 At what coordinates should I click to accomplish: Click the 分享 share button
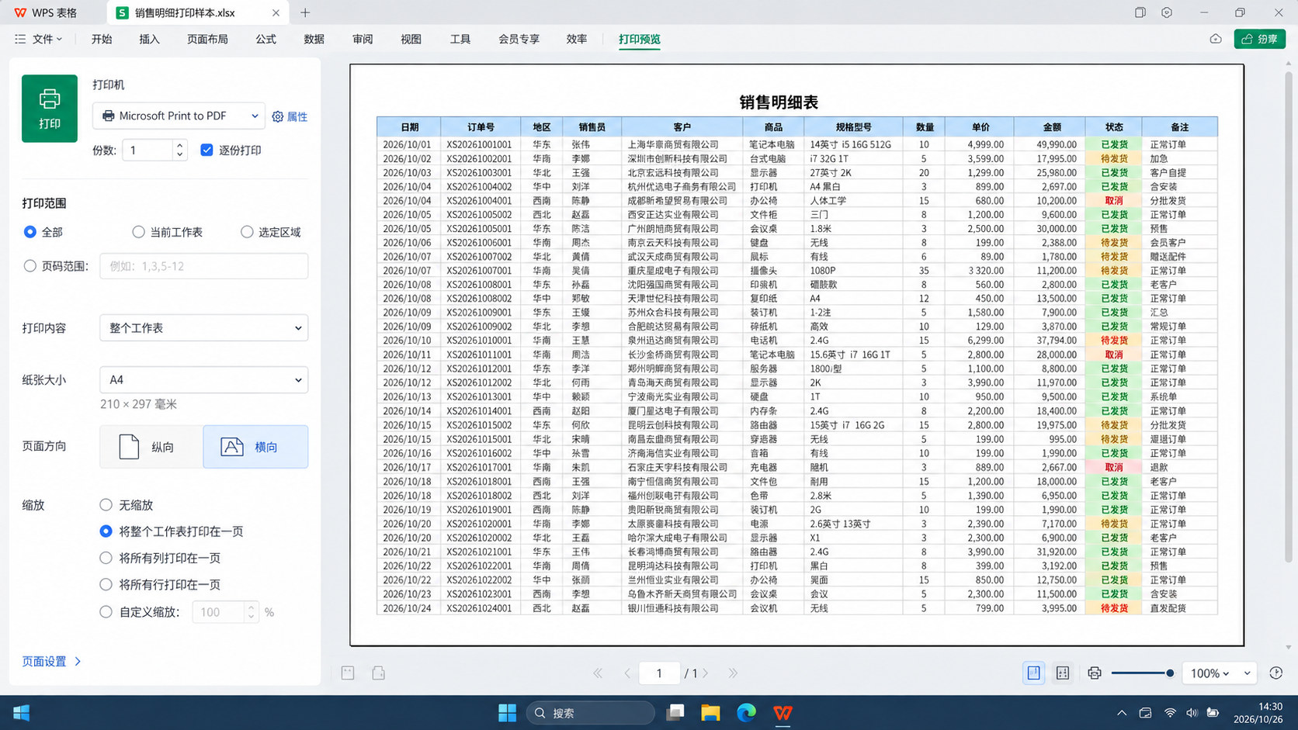pos(1260,39)
